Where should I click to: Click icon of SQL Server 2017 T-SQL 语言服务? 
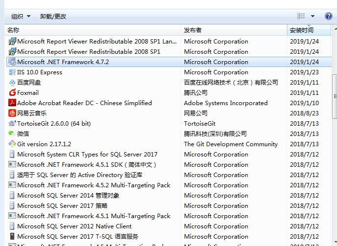12,236
